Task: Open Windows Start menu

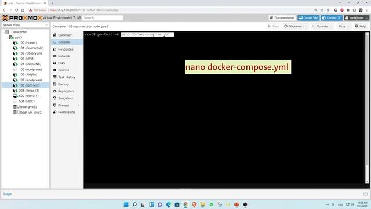Action: [126, 204]
